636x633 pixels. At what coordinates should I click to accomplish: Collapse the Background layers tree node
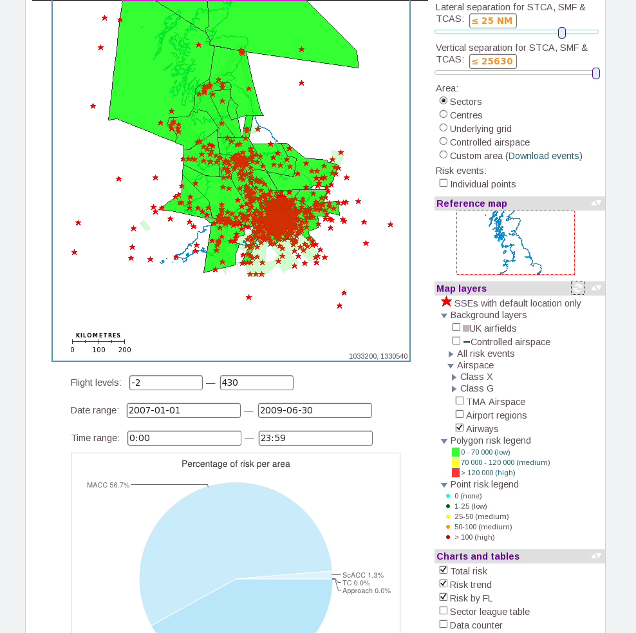click(444, 316)
